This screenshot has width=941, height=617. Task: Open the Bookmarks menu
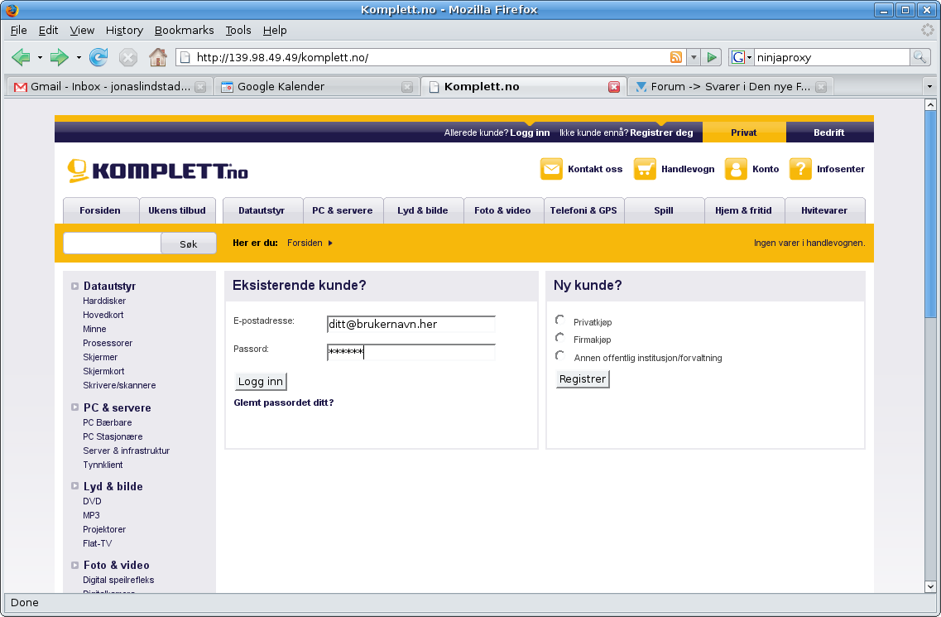(x=184, y=30)
